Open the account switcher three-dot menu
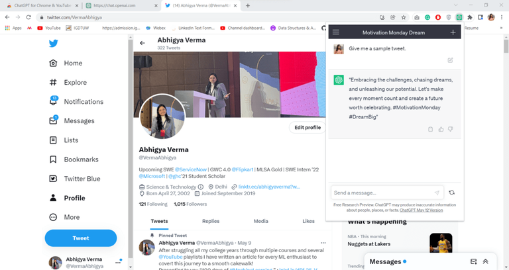The height and width of the screenshot is (270, 509). pos(118,262)
